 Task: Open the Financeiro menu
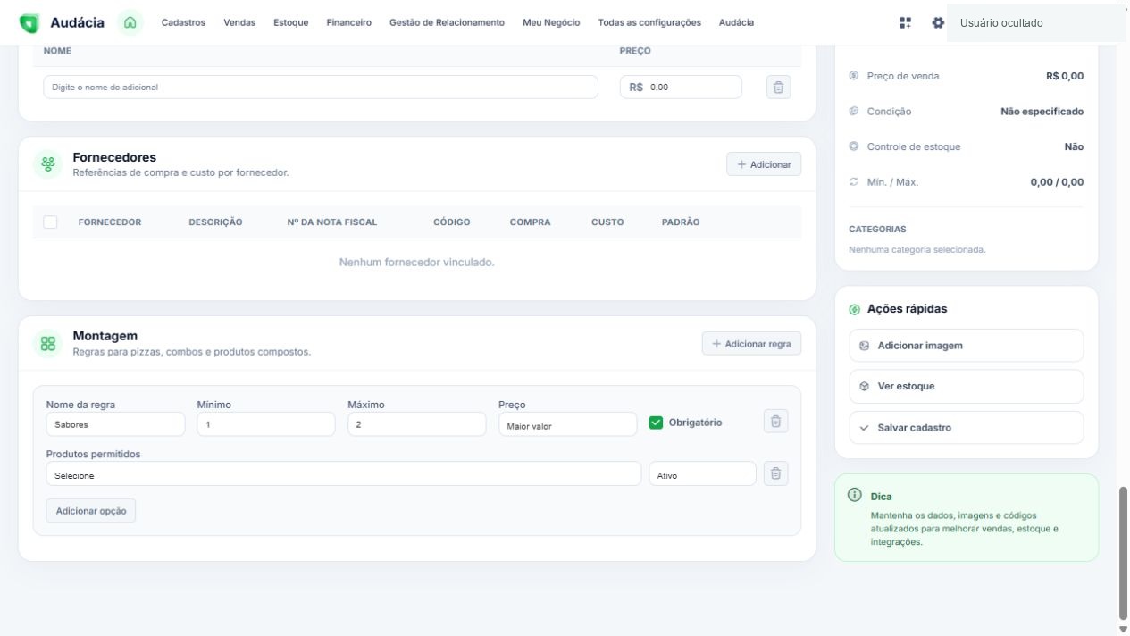click(349, 22)
